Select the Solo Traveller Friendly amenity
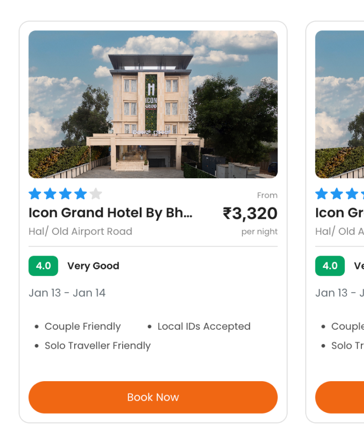 [98, 346]
